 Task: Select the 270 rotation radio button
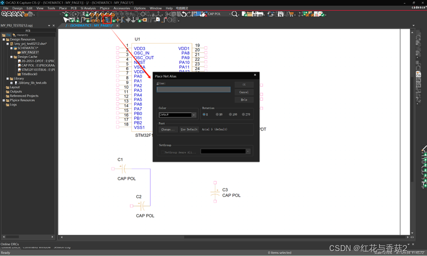243,115
